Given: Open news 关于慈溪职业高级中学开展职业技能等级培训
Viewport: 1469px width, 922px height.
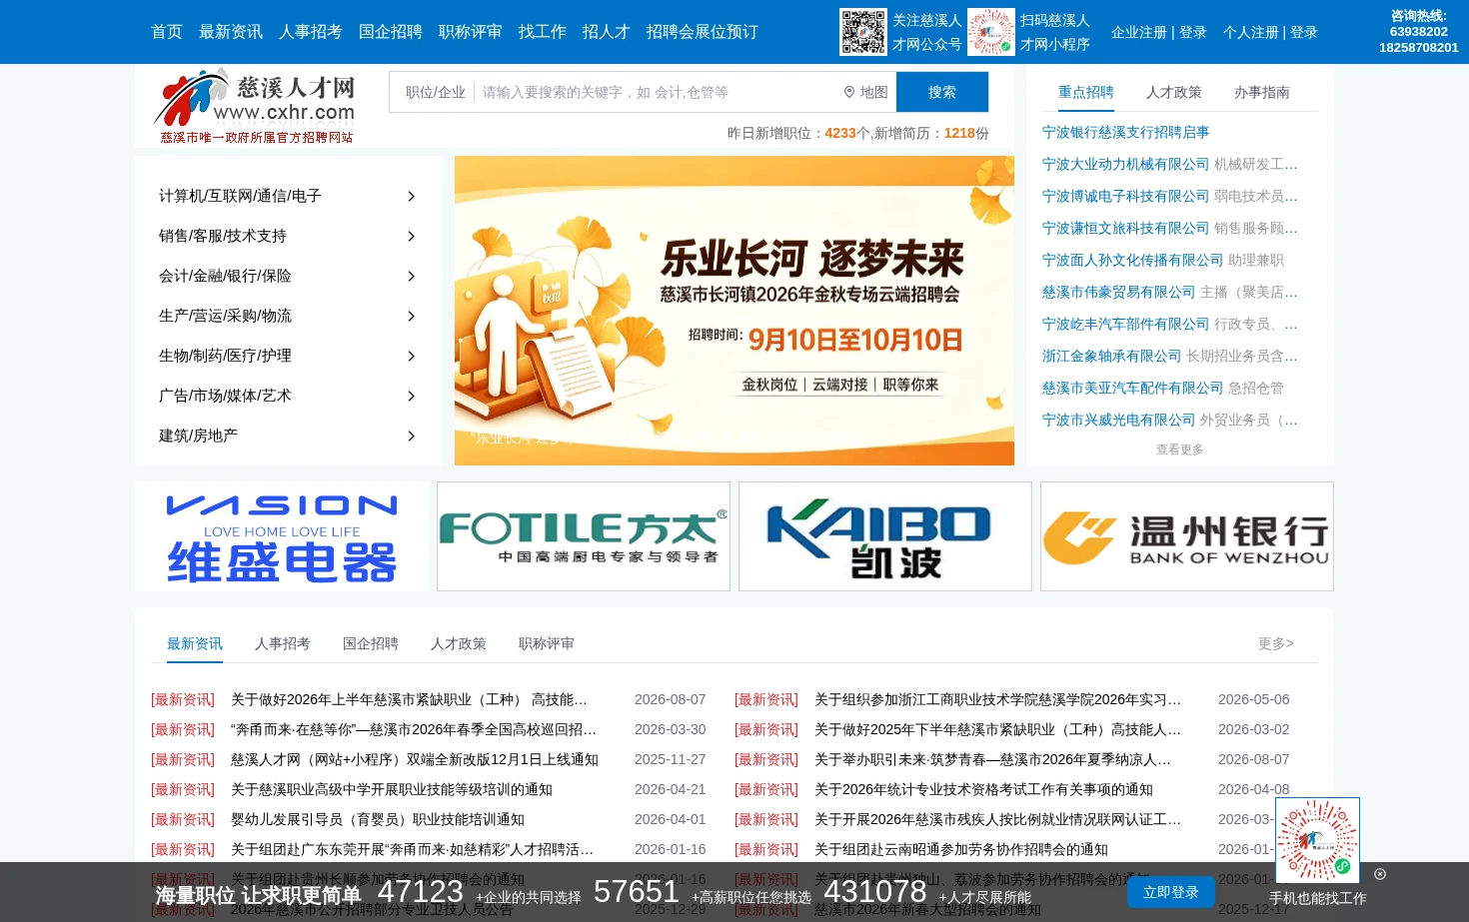Looking at the screenshot, I should pyautogui.click(x=392, y=789).
